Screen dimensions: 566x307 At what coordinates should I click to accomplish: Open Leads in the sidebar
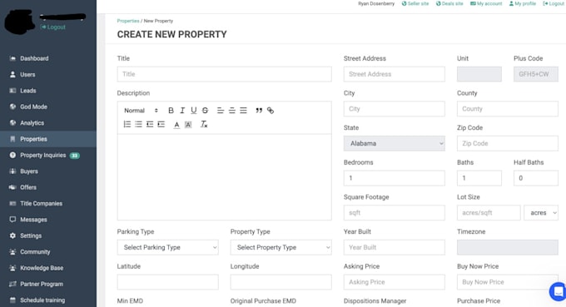pos(48,91)
